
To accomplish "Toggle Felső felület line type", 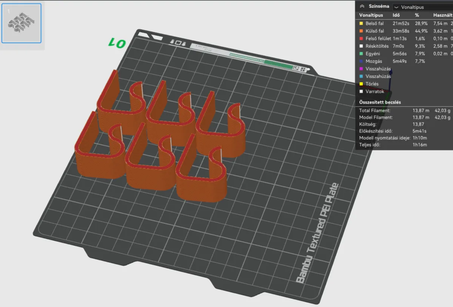I will [x=404, y=39].
